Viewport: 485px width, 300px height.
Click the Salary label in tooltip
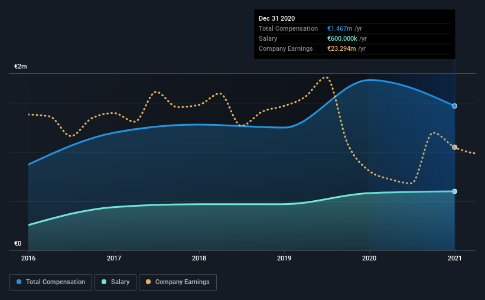coord(268,38)
